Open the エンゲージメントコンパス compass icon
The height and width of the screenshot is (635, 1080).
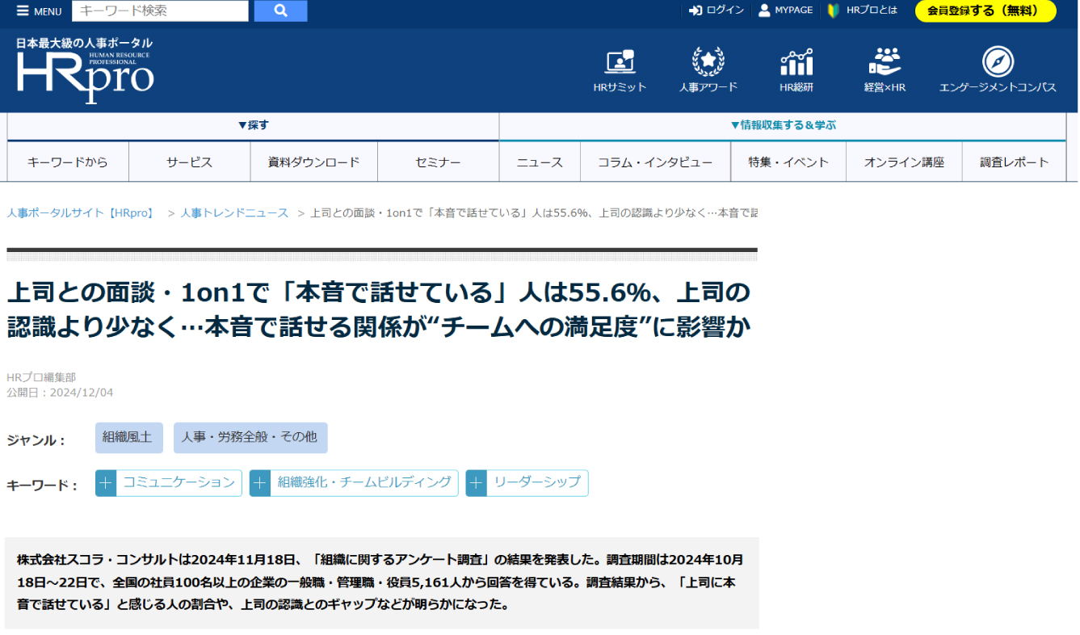[998, 62]
